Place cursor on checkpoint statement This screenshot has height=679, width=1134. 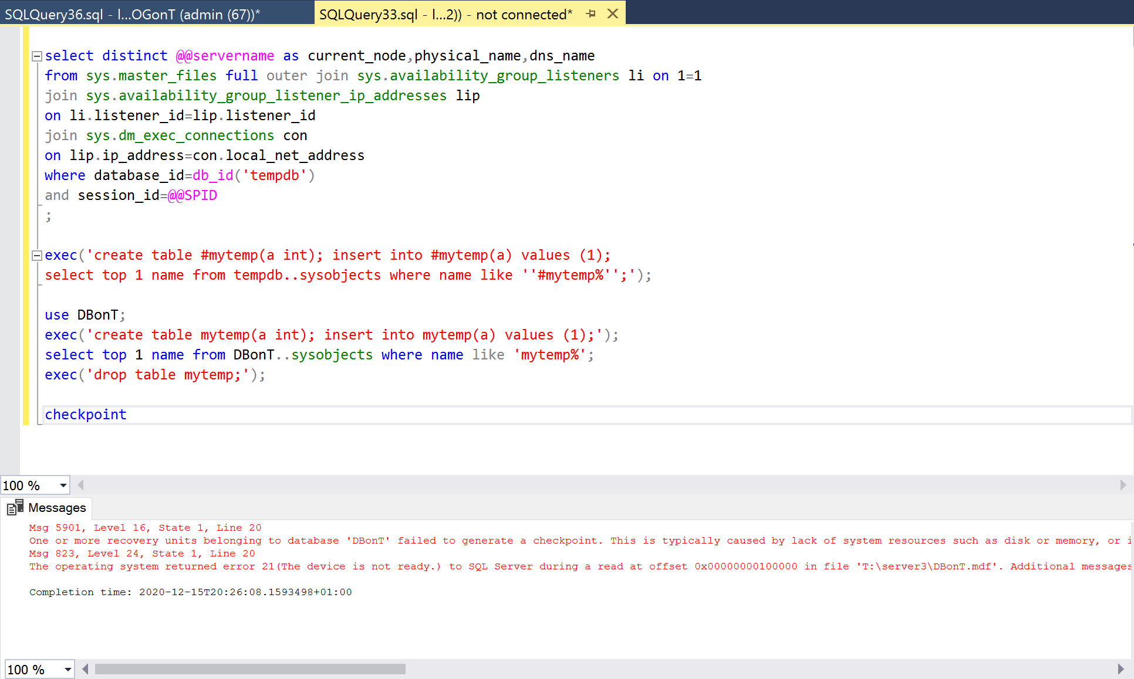point(86,415)
